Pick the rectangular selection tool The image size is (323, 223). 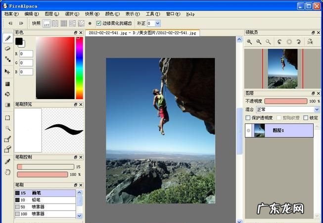(7, 118)
